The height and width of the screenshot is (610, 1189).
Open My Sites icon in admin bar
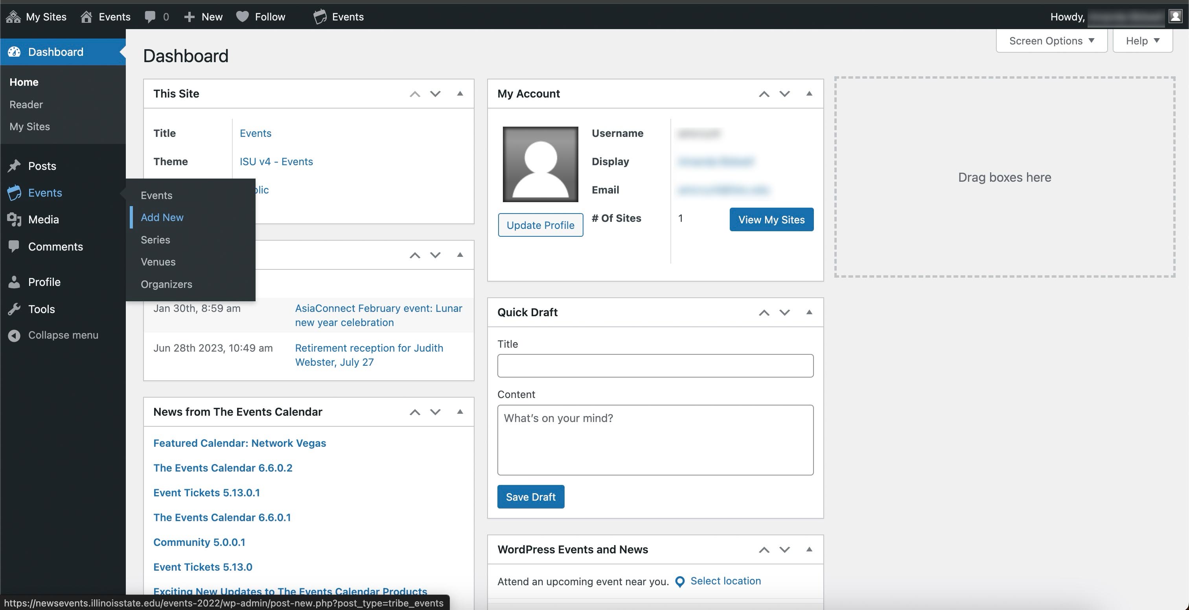tap(13, 17)
